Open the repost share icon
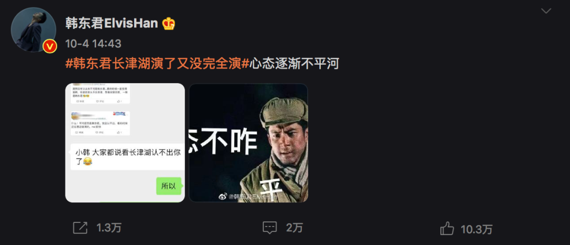The height and width of the screenshot is (245, 570). 80,228
